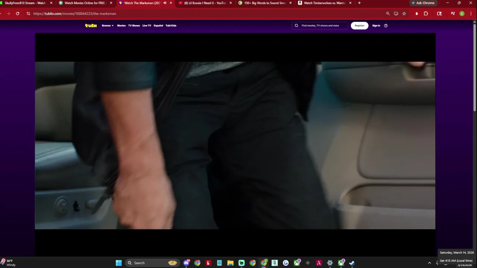Click the Tubi logo
Viewport: 477px width, 268px height.
click(91, 25)
